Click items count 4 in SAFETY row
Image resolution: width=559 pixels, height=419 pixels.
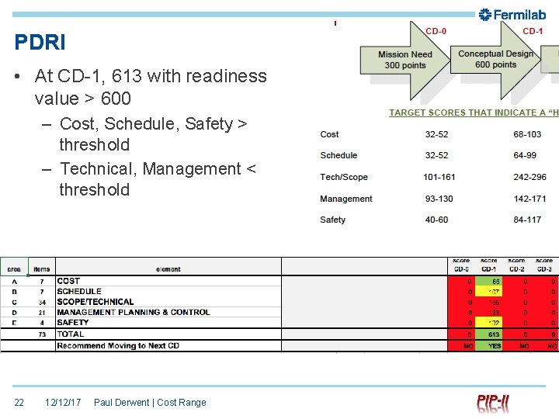42,323
